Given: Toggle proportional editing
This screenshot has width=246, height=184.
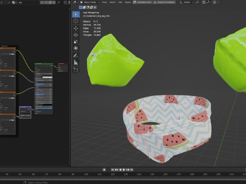Looking at the screenshot, I should pyautogui.click(x=215, y=2).
